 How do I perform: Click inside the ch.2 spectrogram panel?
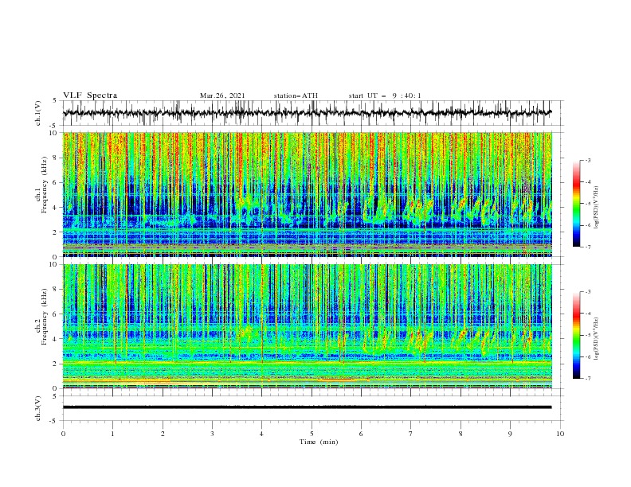point(307,326)
